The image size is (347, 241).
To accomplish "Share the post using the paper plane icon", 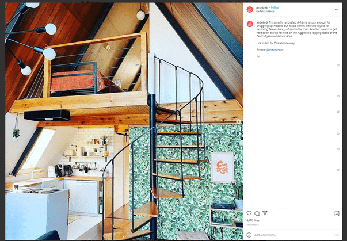I will click(x=265, y=213).
